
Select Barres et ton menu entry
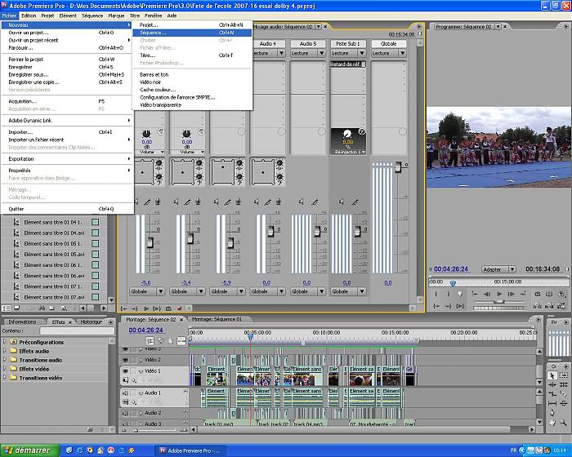[x=192, y=74]
